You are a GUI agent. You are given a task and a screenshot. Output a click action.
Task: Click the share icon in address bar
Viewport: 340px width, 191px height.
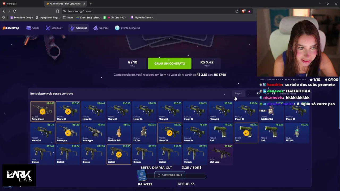coord(237,11)
